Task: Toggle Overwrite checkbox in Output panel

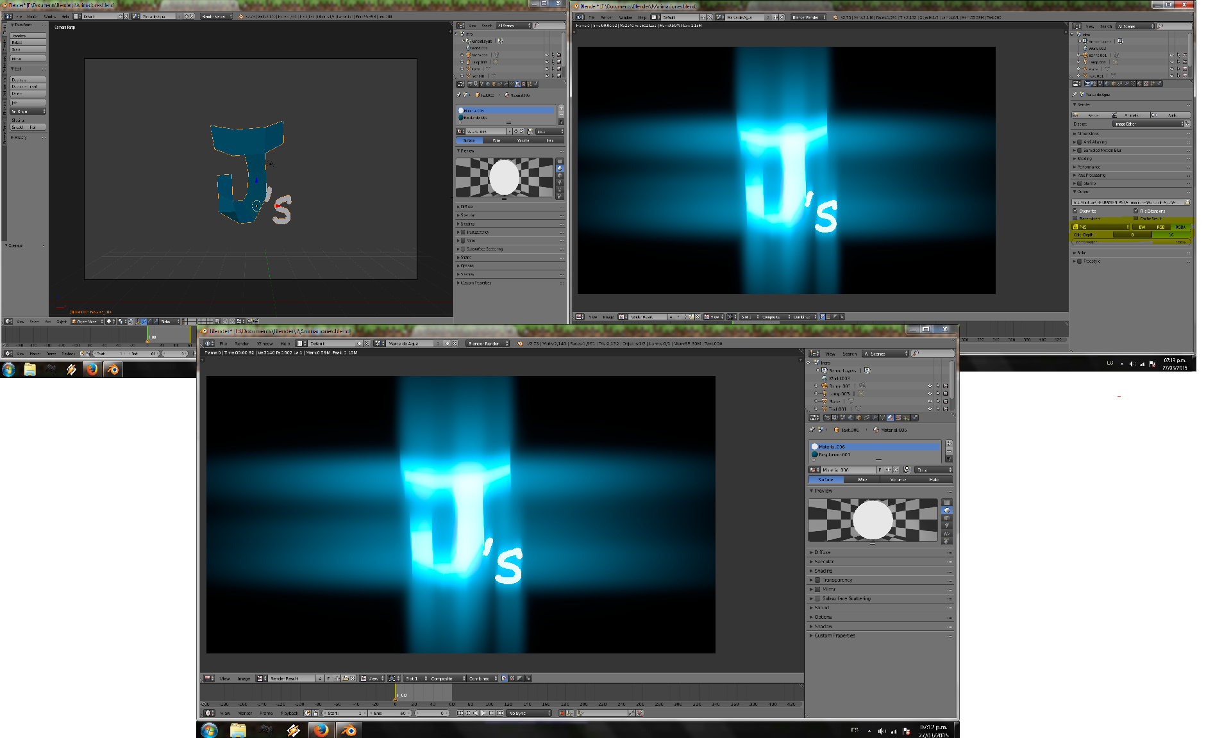Action: (1076, 211)
